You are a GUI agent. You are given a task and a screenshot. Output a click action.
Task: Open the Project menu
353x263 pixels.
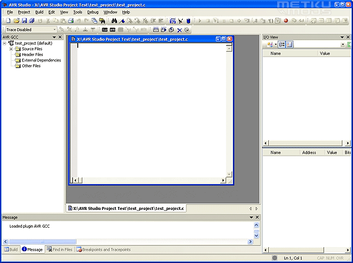(x=24, y=12)
